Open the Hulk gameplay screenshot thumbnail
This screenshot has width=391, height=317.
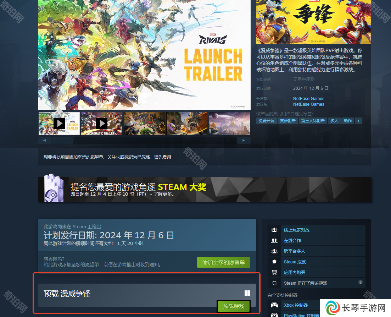coord(144,124)
